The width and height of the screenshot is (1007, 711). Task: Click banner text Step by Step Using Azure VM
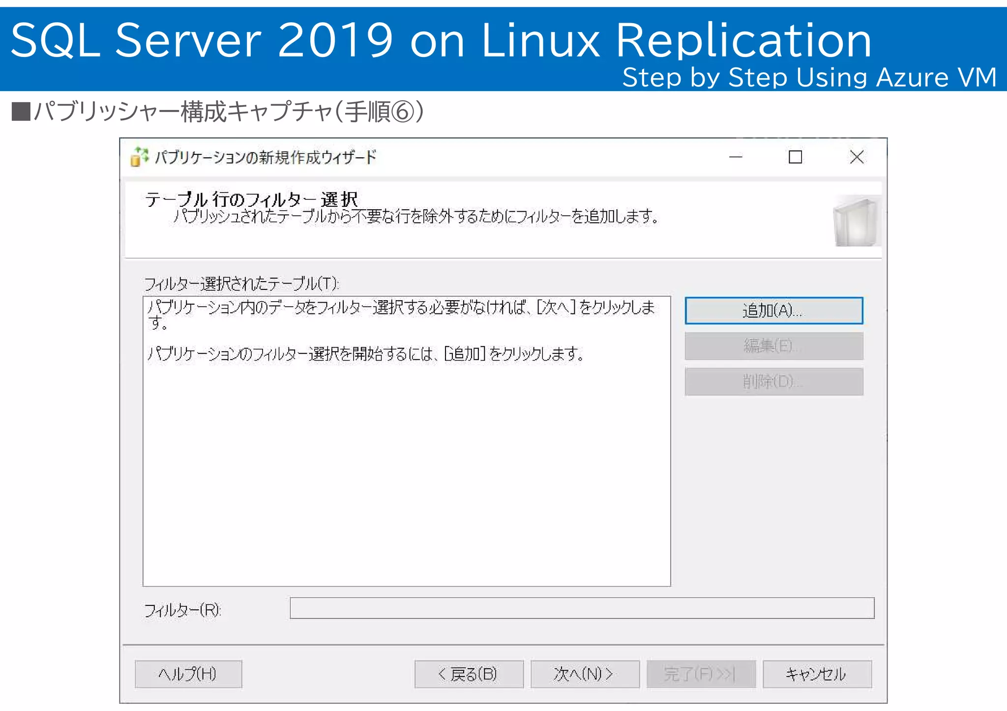point(809,77)
